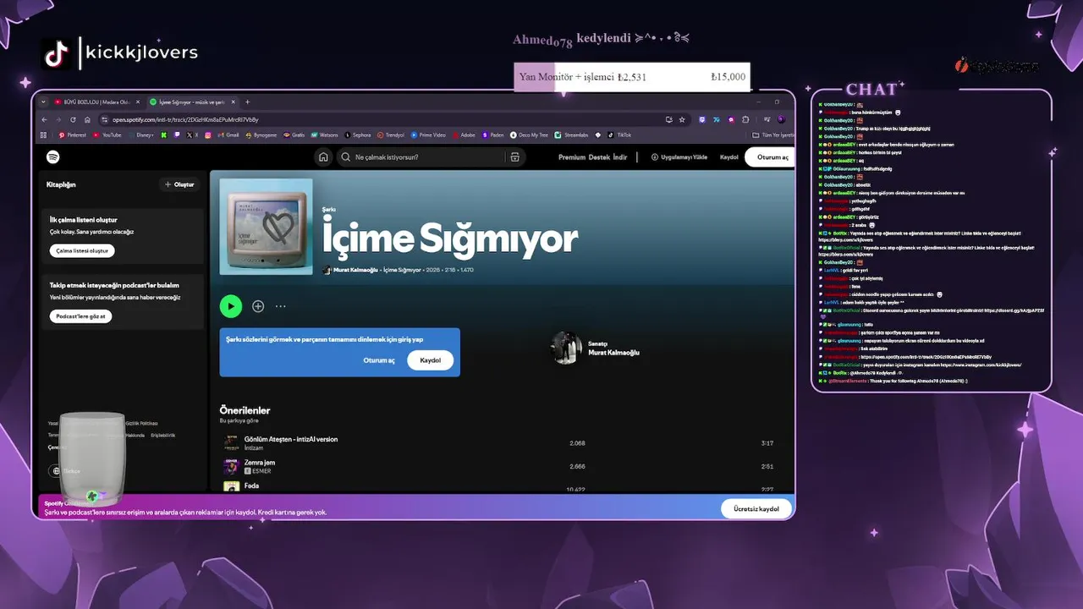Open the X bookmark
This screenshot has height=609, width=1083.
coord(192,134)
